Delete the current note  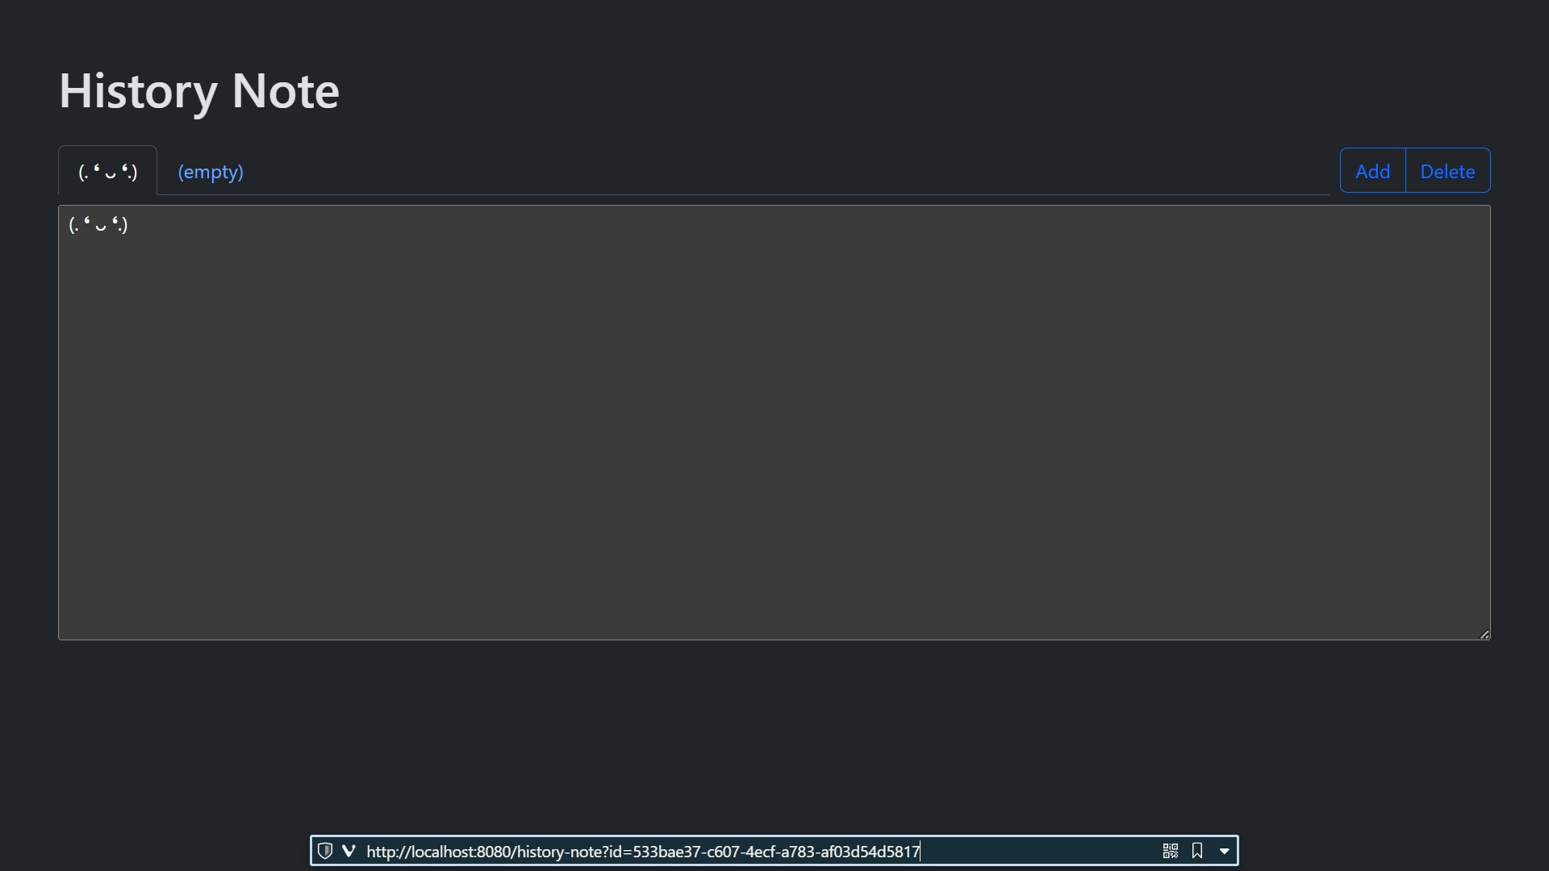coord(1447,171)
